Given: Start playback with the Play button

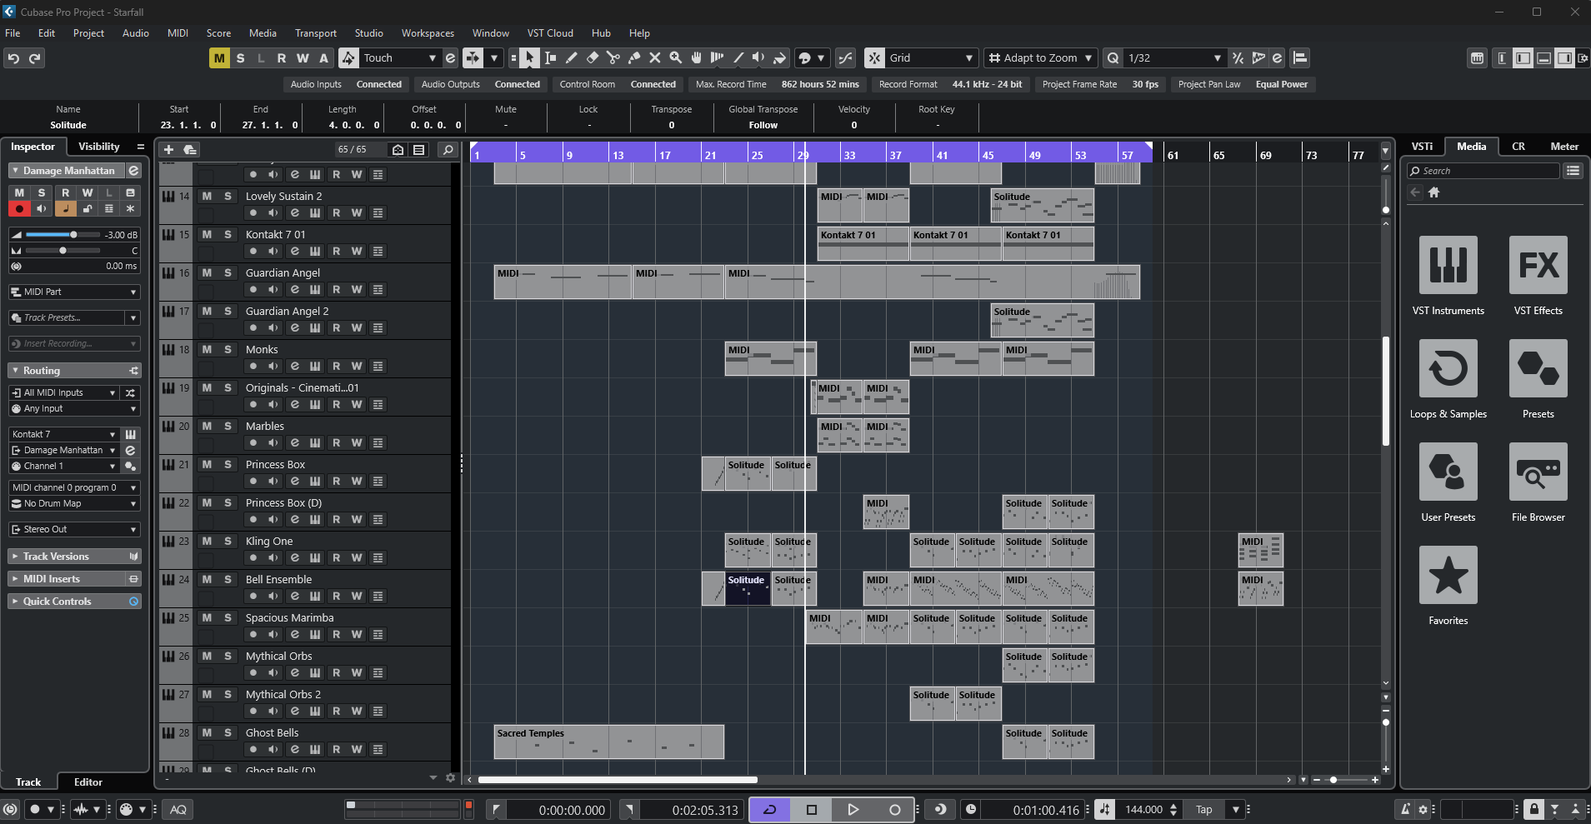Looking at the screenshot, I should 853,809.
